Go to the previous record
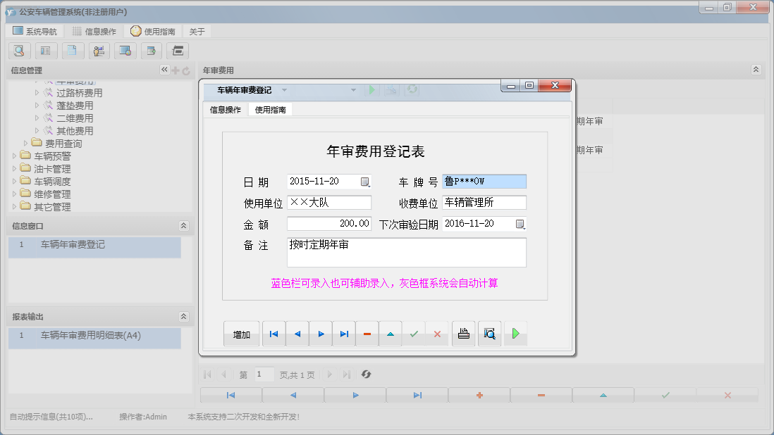 [297, 333]
